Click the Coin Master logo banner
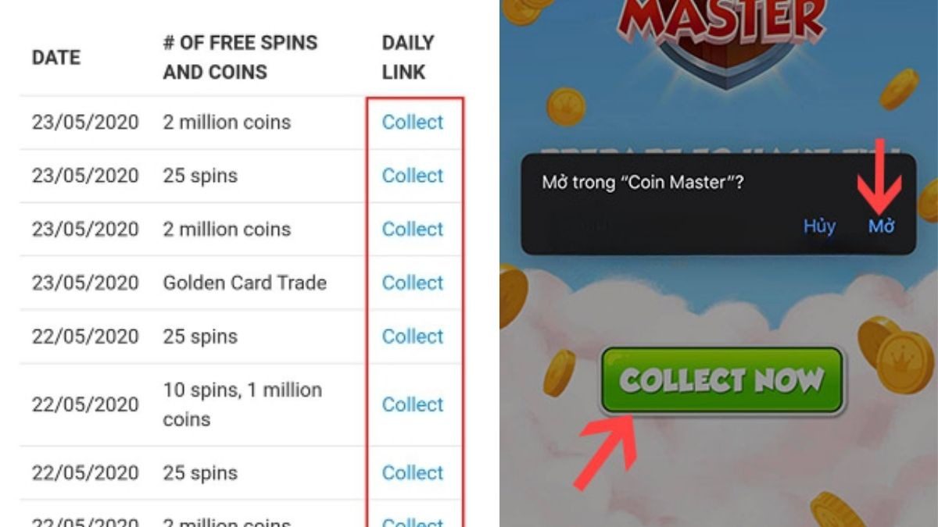 click(723, 31)
